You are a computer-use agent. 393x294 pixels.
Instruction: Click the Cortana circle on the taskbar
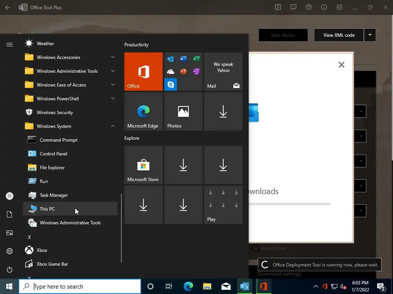click(x=150, y=286)
